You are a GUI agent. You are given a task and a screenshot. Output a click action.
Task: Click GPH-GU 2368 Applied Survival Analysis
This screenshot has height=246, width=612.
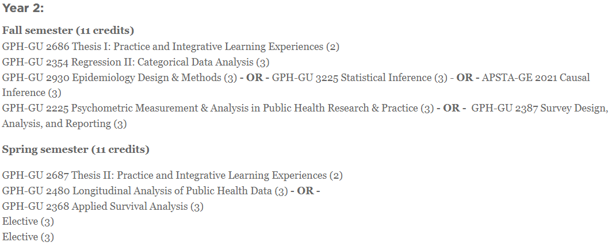coord(102,206)
